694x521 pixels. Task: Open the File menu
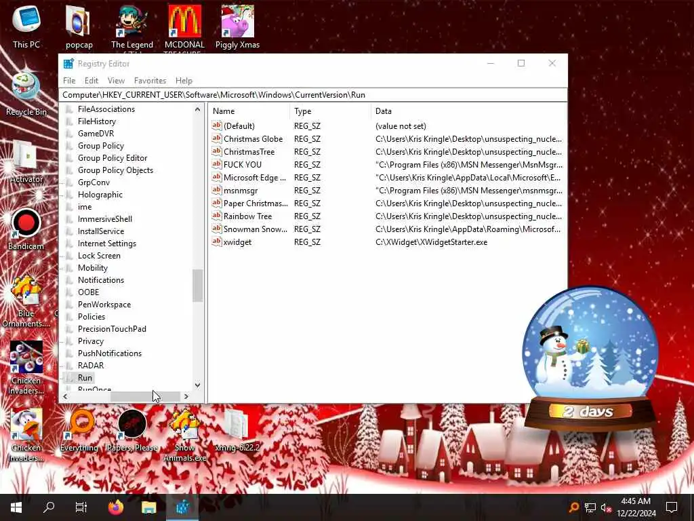(x=69, y=81)
